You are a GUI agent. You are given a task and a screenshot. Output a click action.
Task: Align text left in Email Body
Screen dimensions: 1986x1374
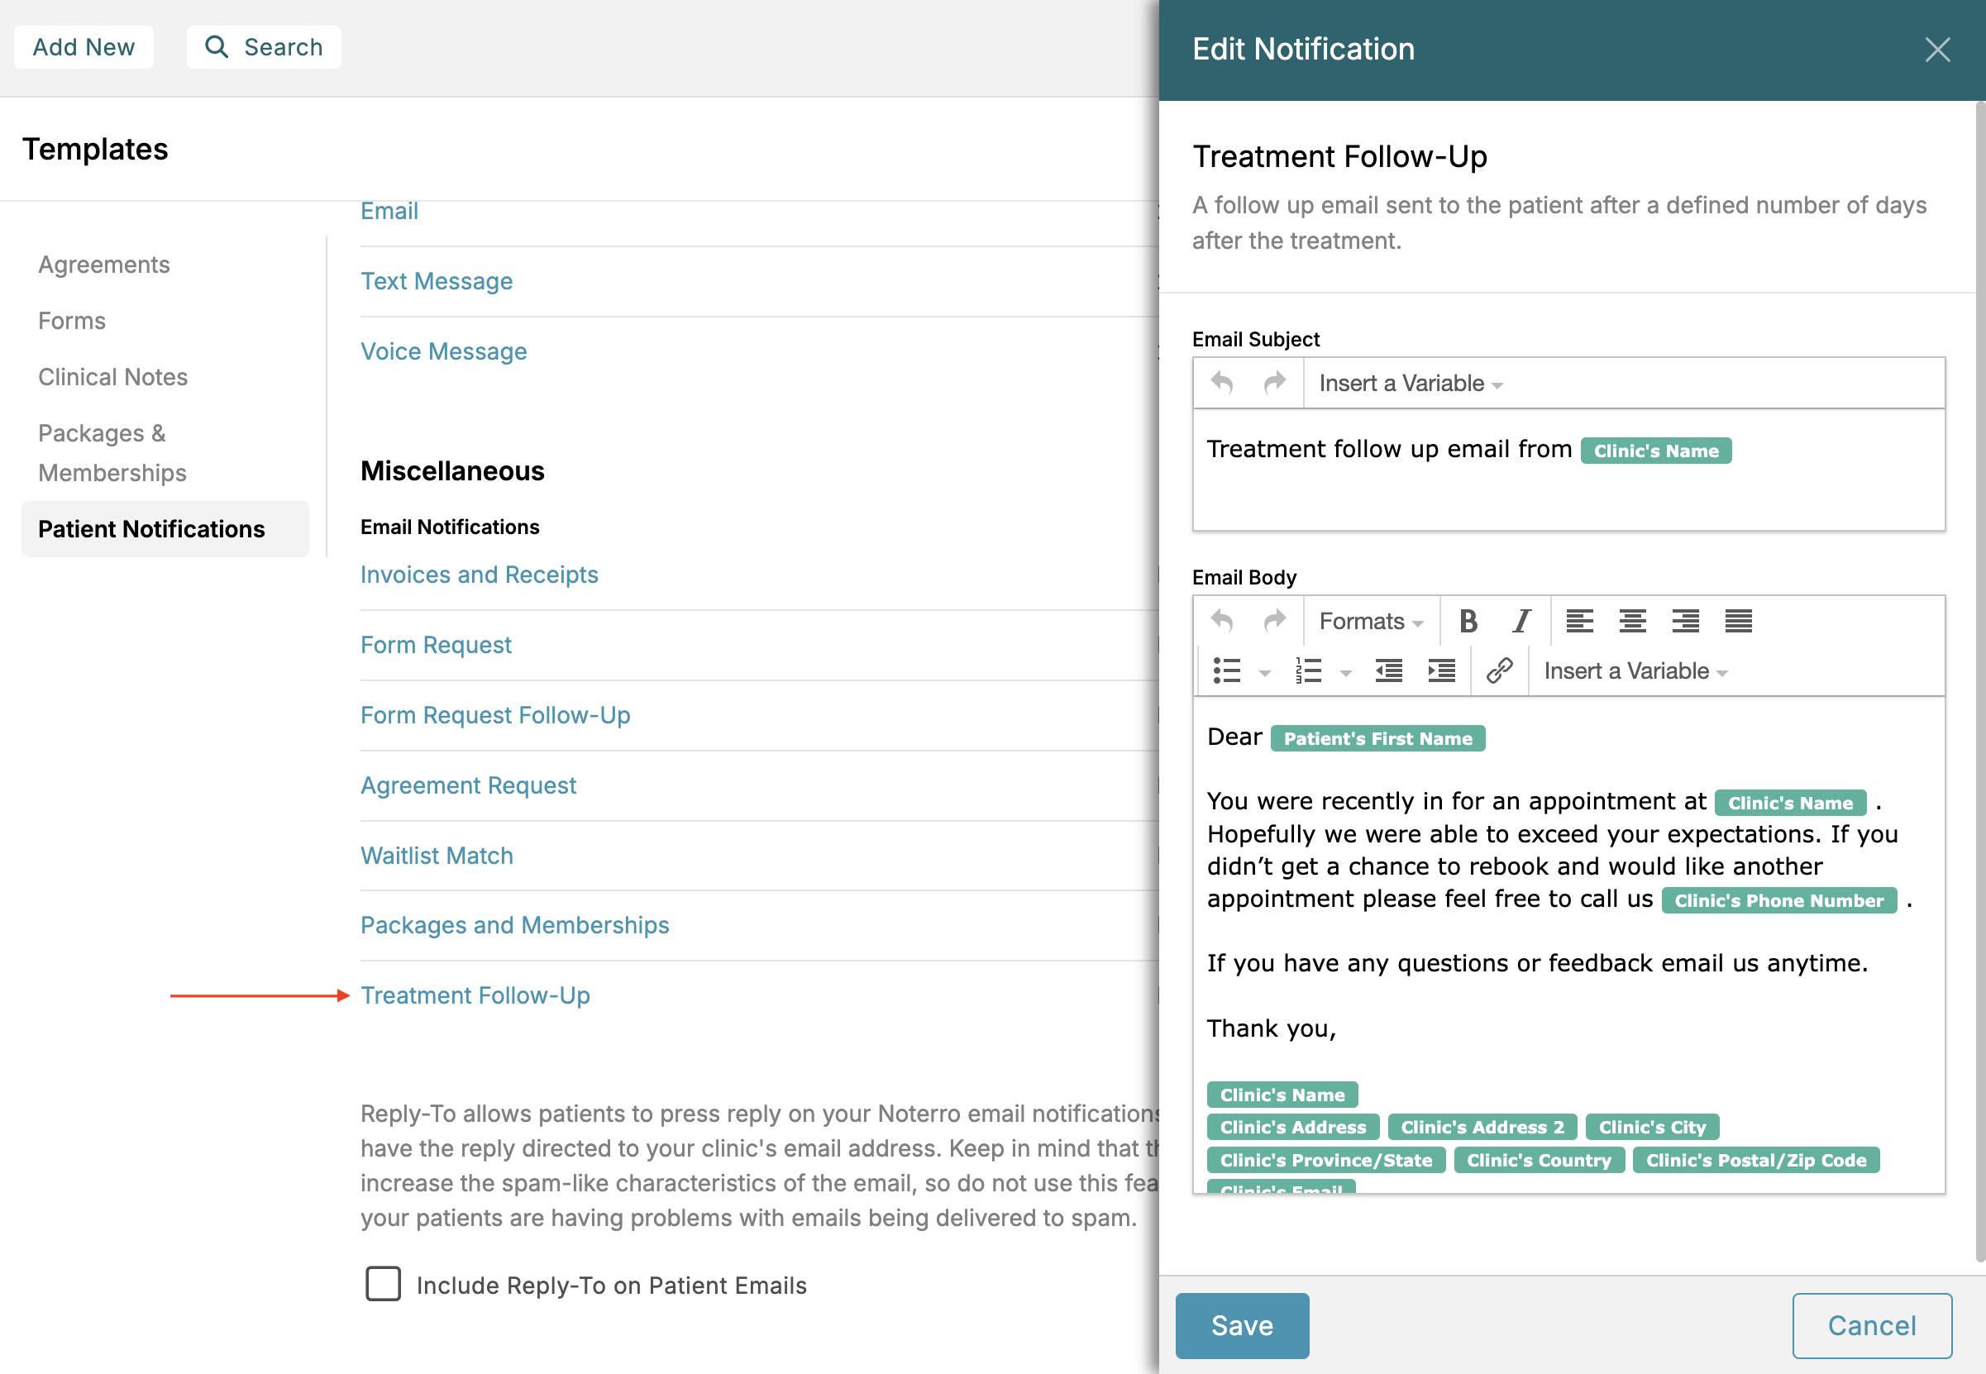(1579, 621)
